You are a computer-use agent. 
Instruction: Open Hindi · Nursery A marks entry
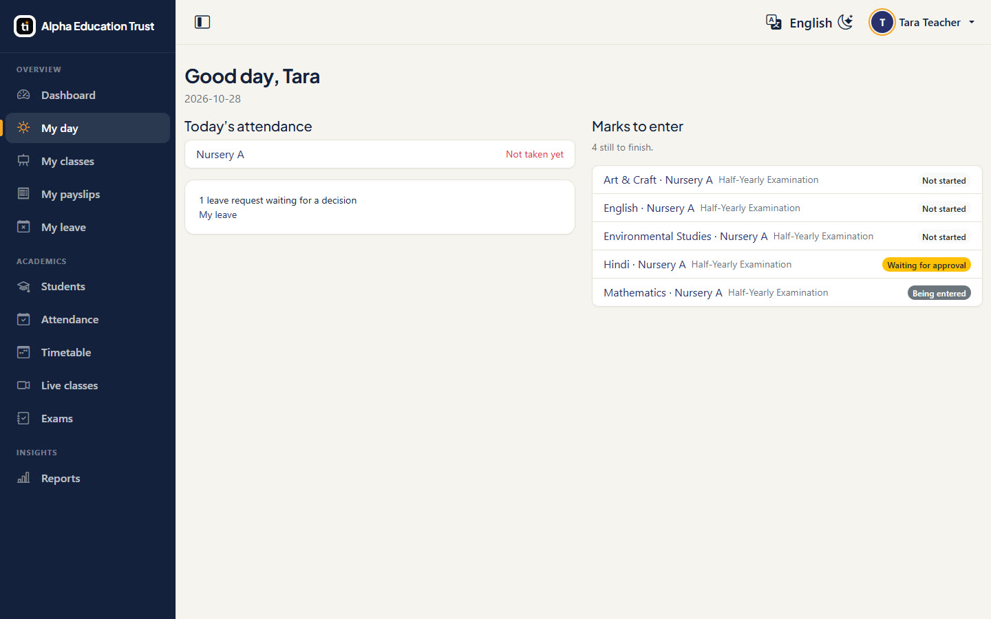pyautogui.click(x=787, y=264)
